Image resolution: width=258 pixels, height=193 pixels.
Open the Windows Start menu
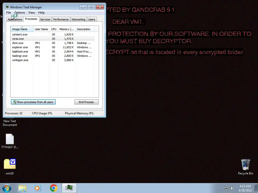[x=7, y=188]
